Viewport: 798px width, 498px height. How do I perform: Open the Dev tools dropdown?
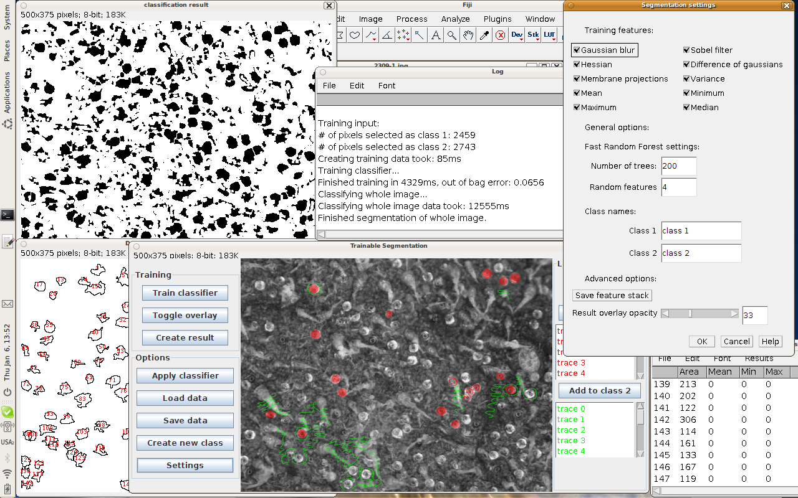click(x=517, y=35)
